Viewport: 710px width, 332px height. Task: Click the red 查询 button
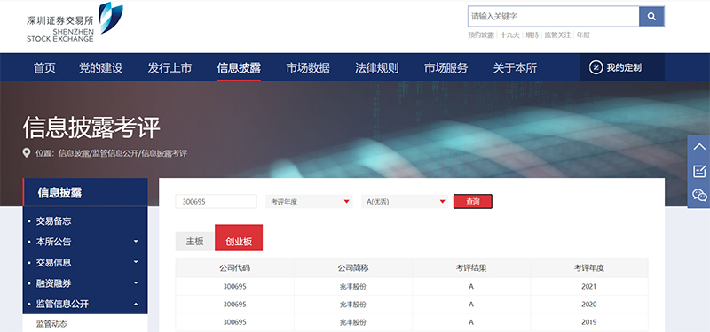473,202
